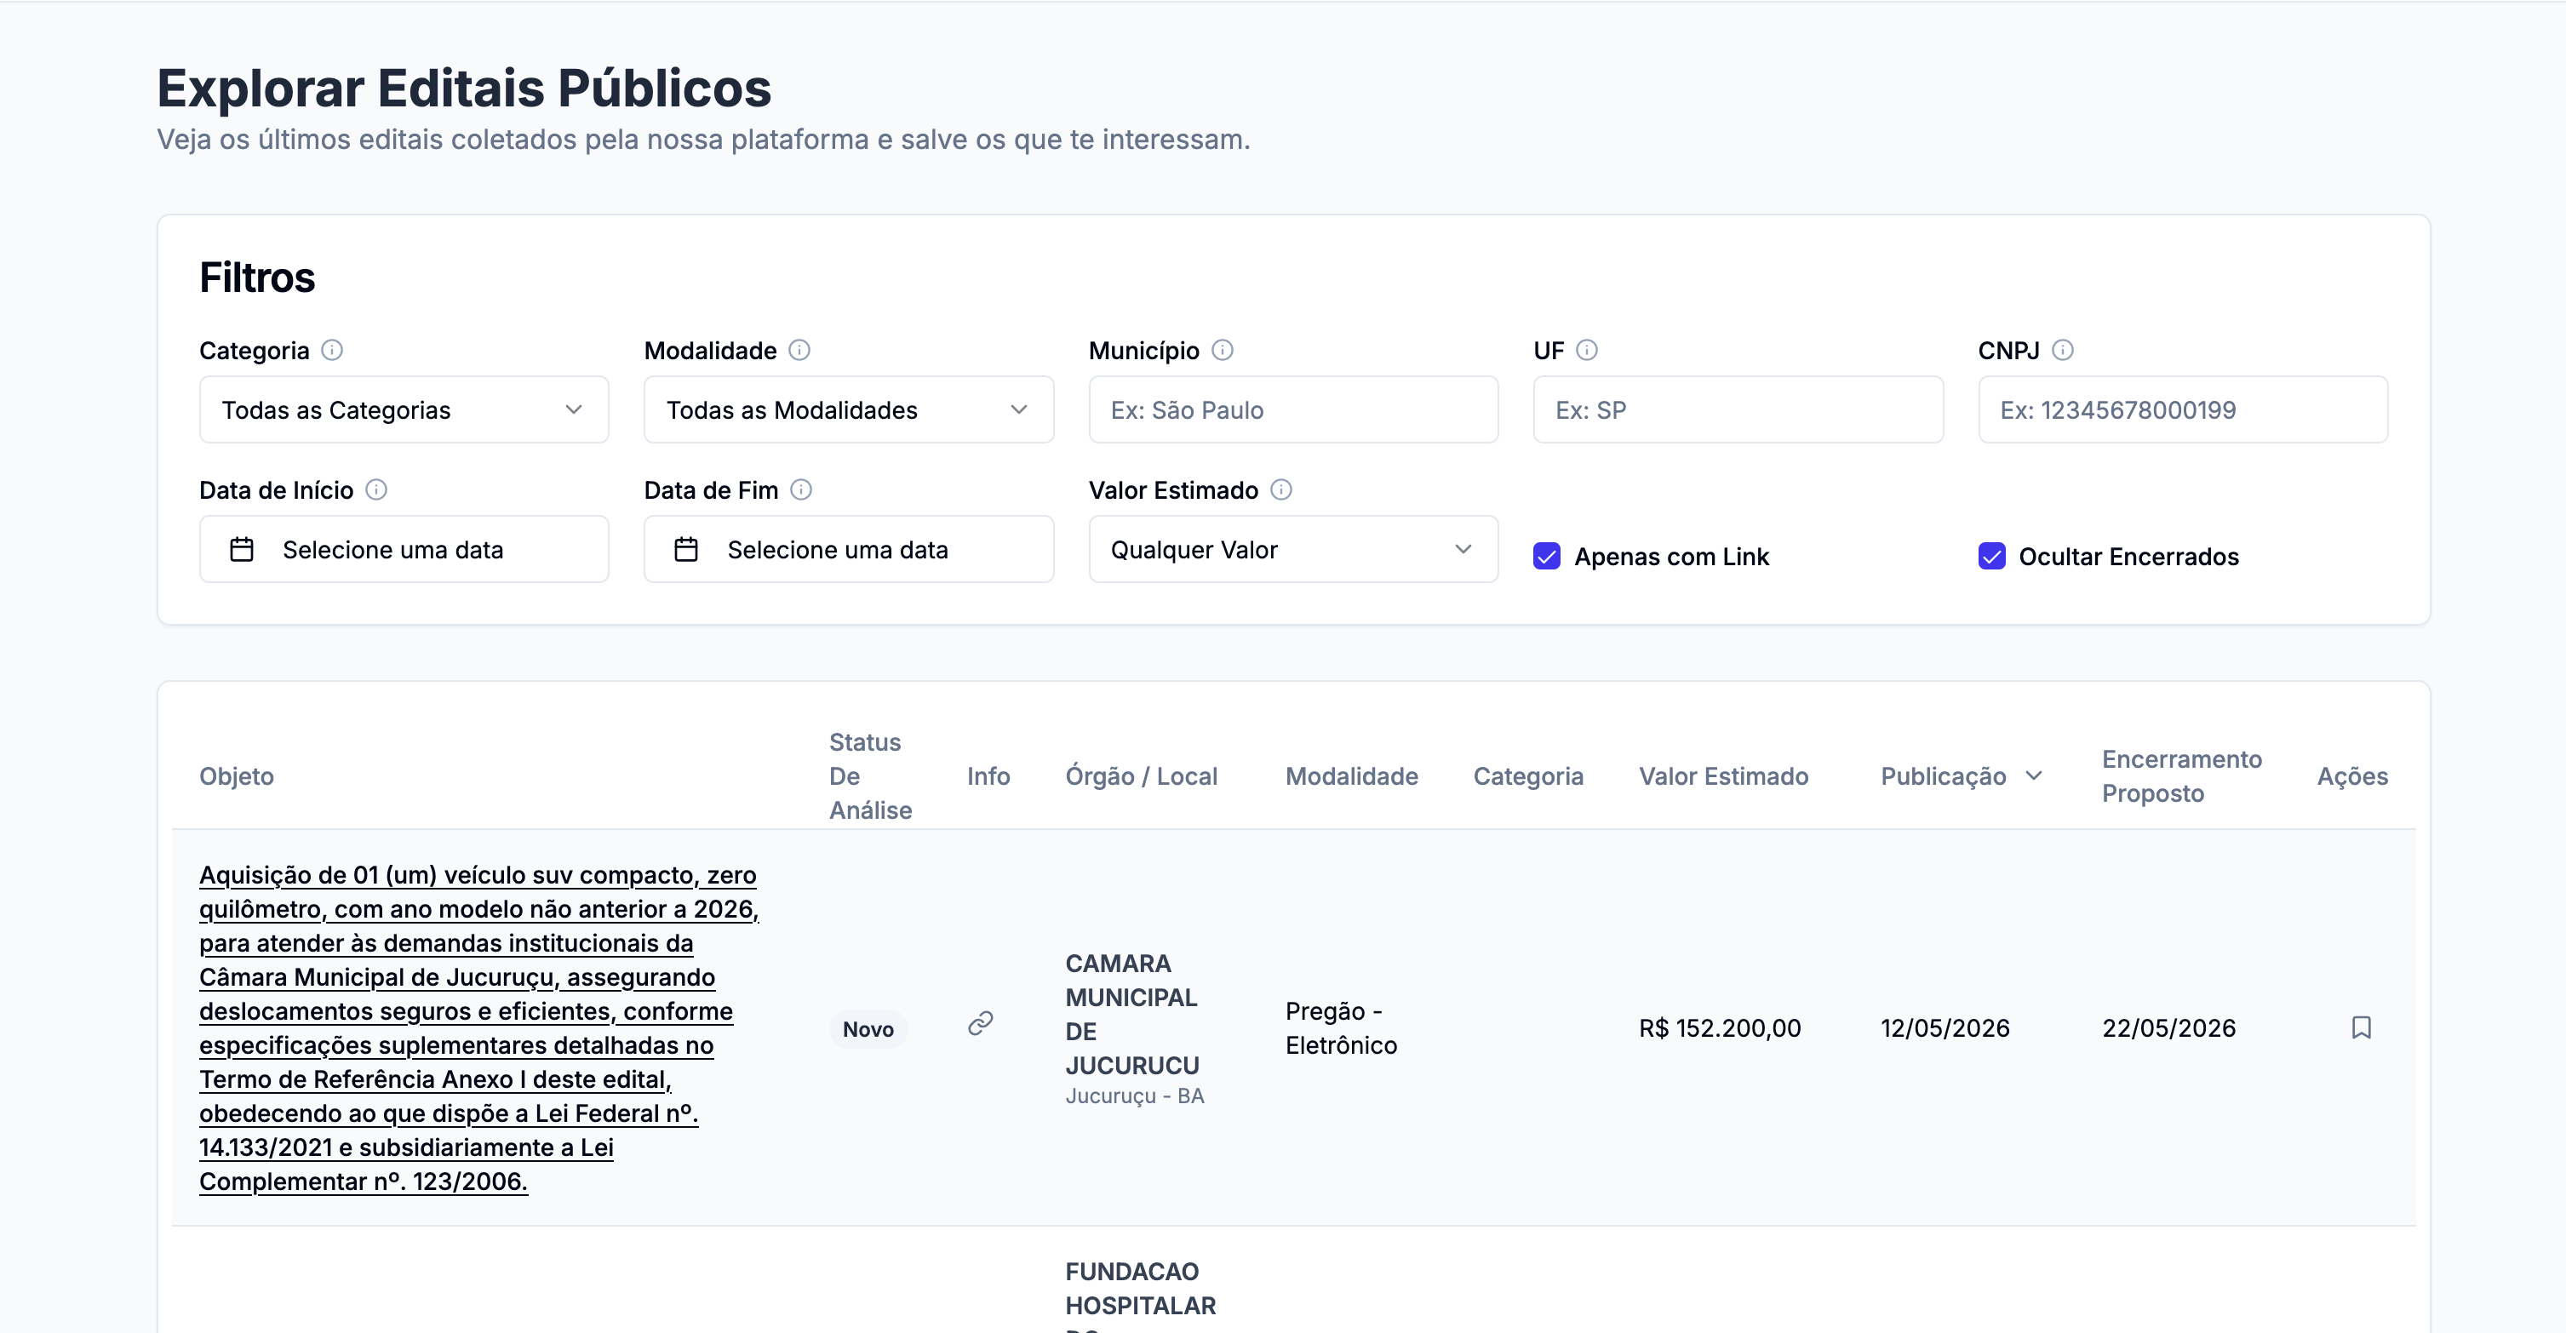Open the Todas as Modalidades dropdown
The height and width of the screenshot is (1333, 2566).
[x=849, y=409]
